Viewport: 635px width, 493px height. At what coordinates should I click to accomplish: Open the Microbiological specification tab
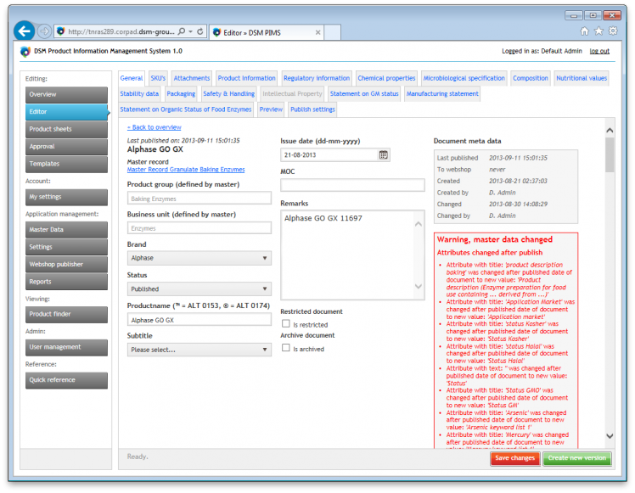click(x=464, y=78)
